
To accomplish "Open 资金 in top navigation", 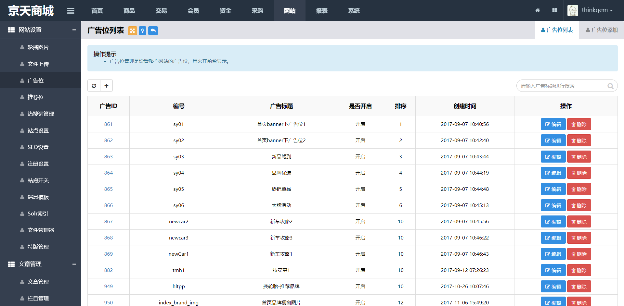I will tap(225, 11).
